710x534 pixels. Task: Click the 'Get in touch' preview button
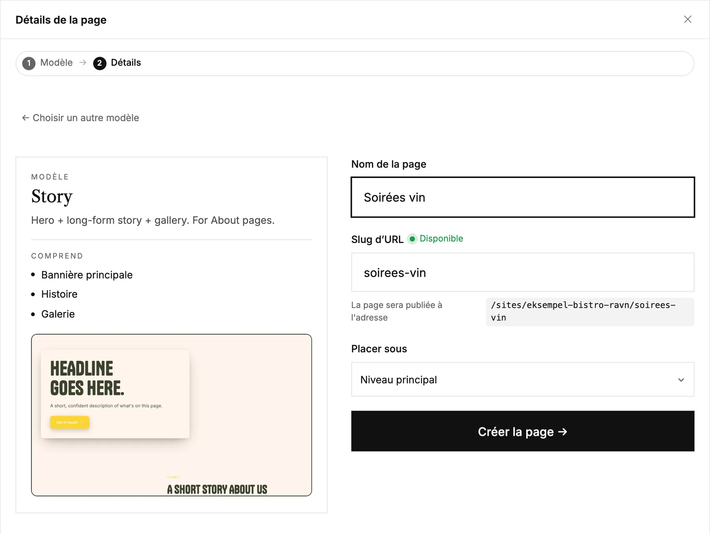(x=70, y=422)
